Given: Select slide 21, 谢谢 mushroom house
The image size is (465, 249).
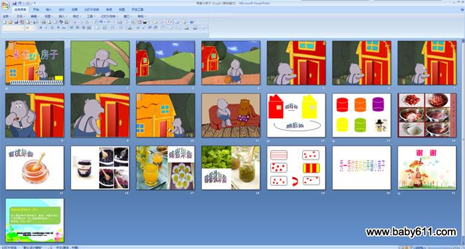Looking at the screenshot, I should click(427, 168).
